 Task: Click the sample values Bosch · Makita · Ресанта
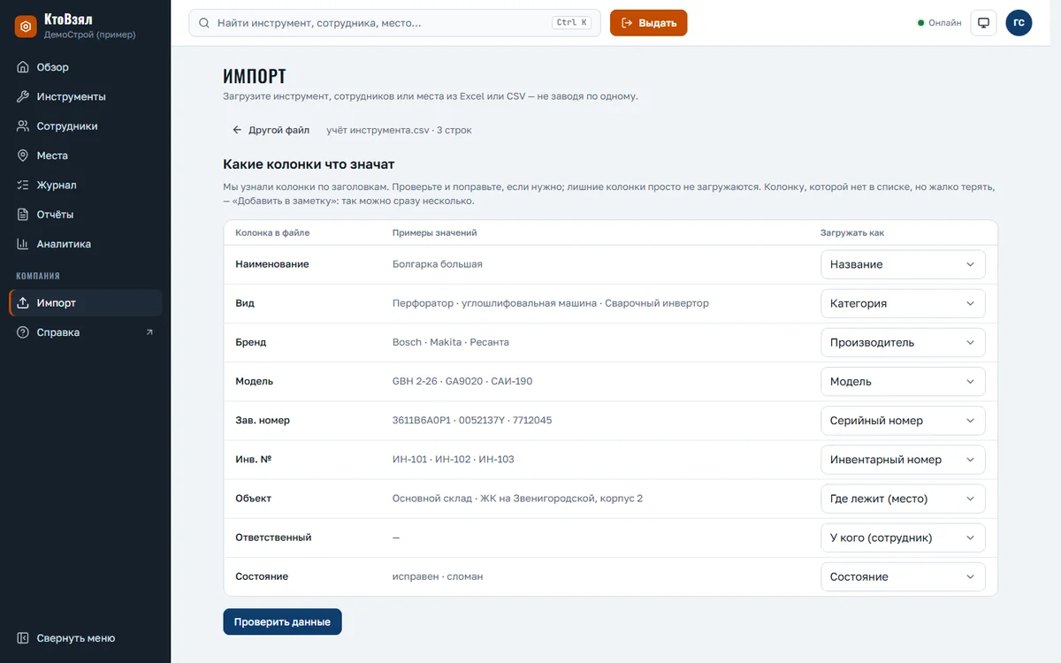[451, 342]
